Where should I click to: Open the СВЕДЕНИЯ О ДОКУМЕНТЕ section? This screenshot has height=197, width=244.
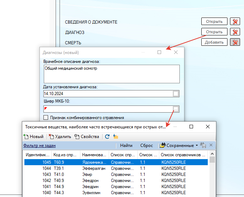point(214,21)
